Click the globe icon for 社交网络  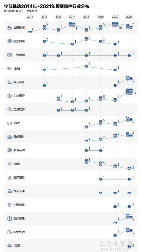[9, 41]
